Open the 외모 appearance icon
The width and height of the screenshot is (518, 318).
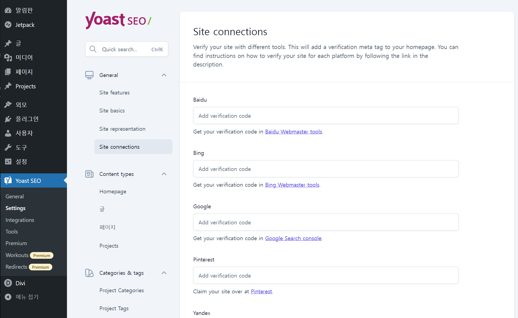(8, 104)
